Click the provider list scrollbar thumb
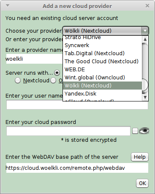 [145, 85]
